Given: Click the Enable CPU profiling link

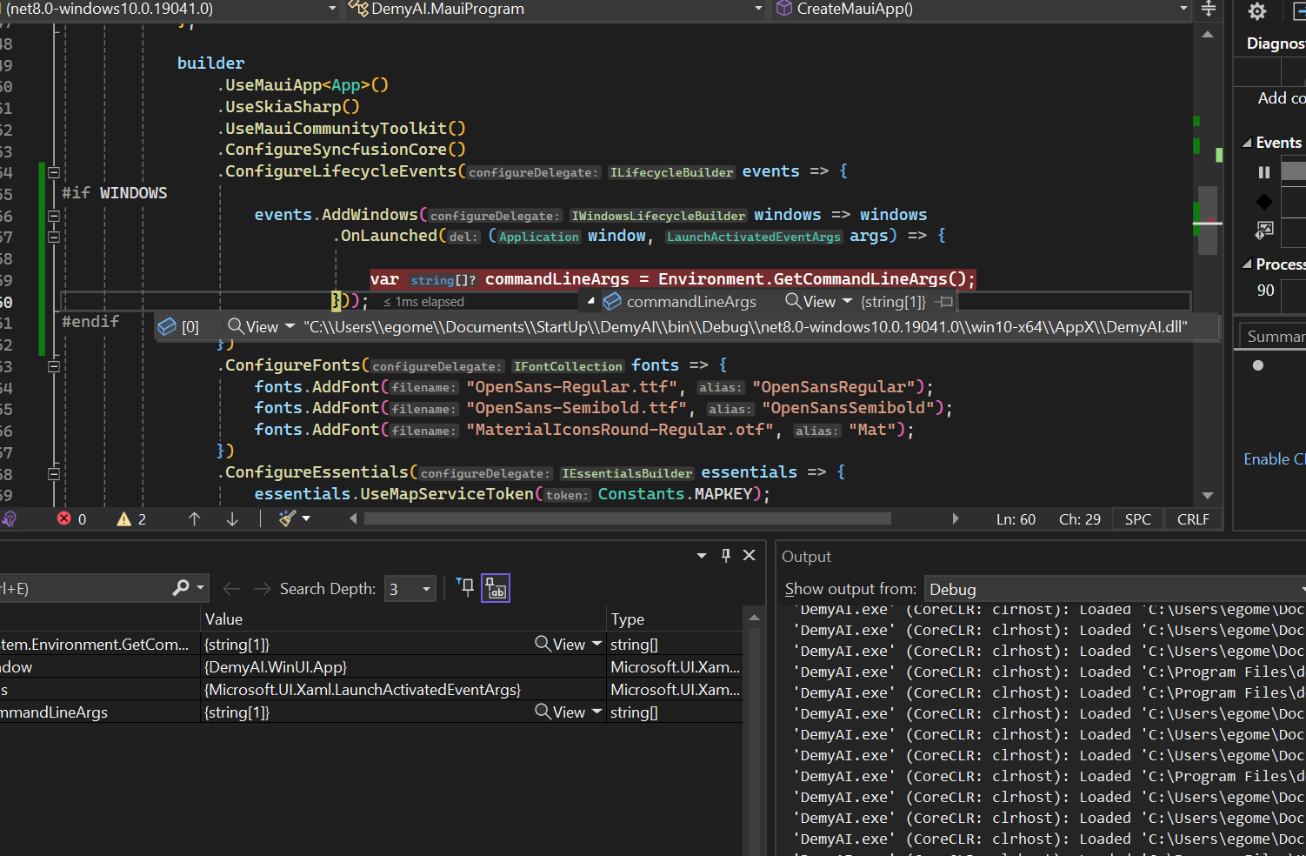Looking at the screenshot, I should pos(1274,459).
